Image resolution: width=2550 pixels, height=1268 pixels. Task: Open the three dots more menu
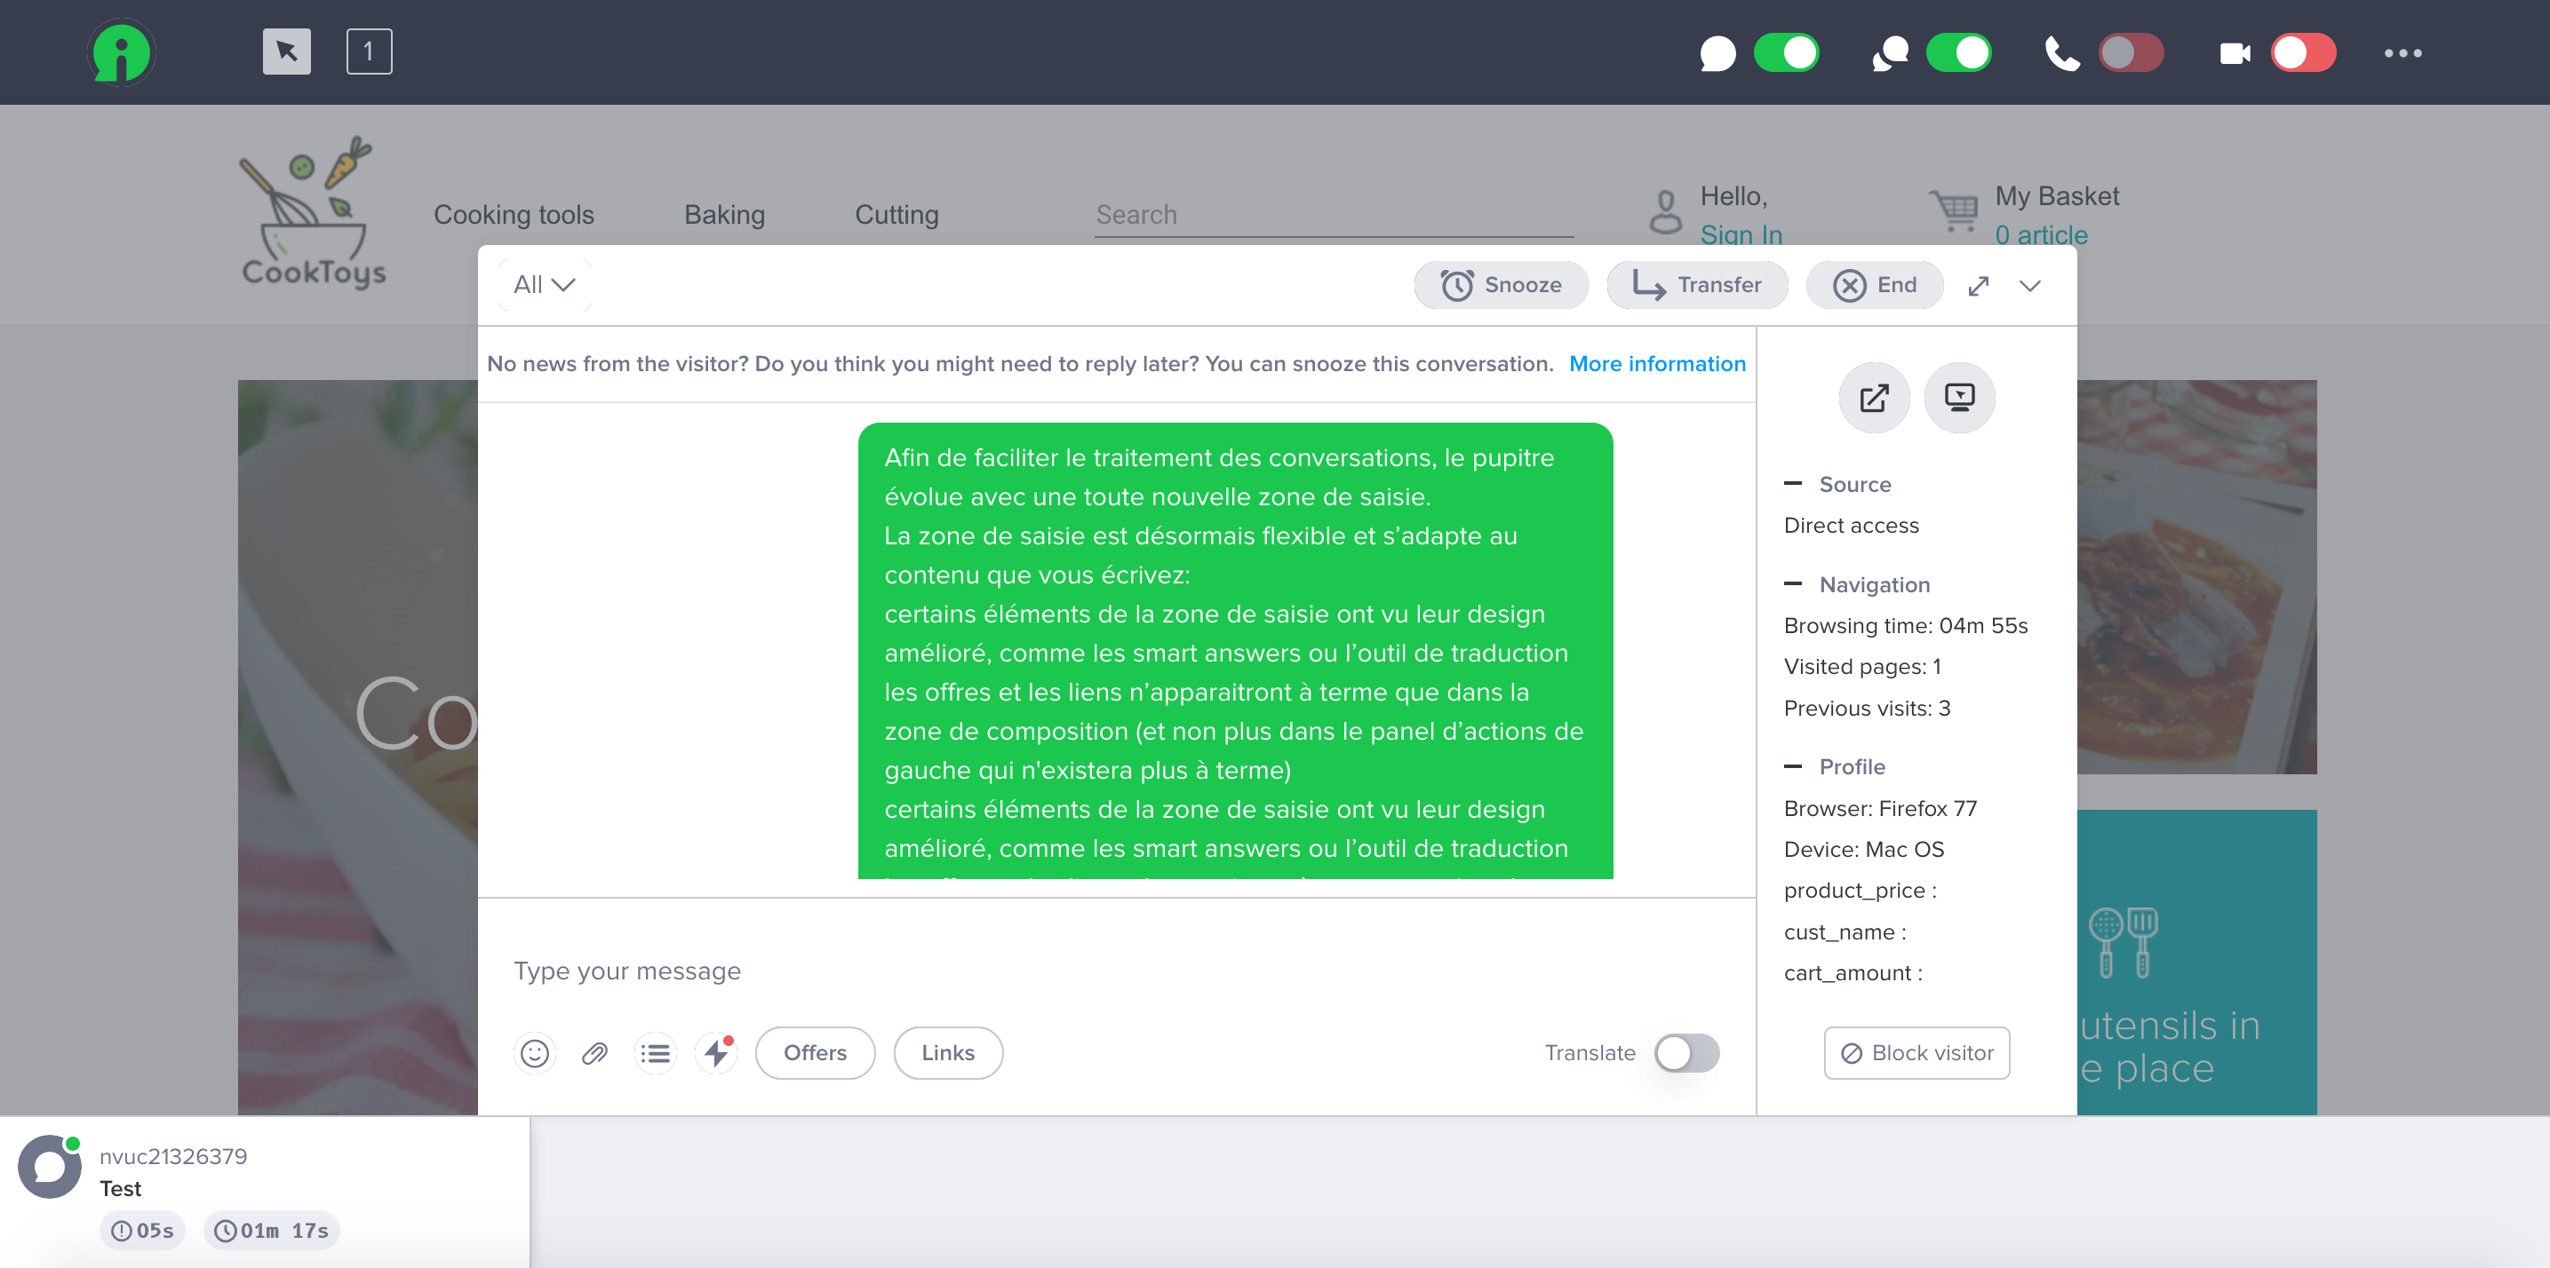point(2402,53)
